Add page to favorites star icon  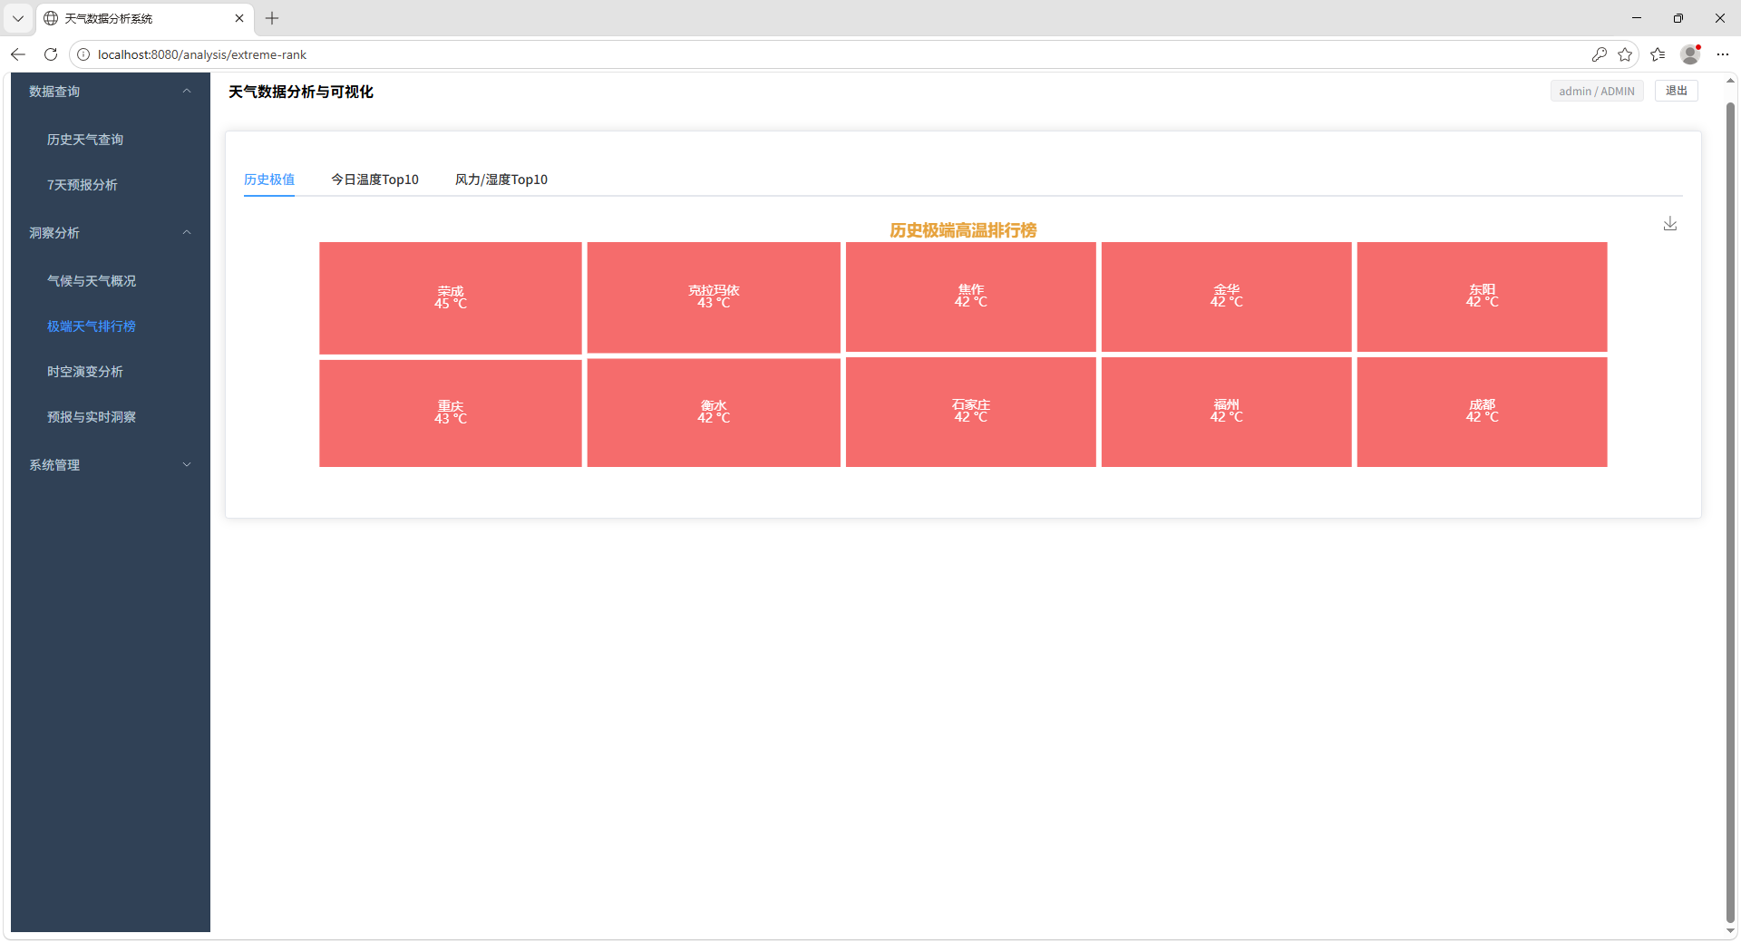pos(1625,54)
